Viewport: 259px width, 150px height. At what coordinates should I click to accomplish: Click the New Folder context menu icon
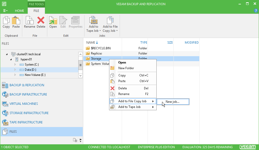(x=112, y=68)
